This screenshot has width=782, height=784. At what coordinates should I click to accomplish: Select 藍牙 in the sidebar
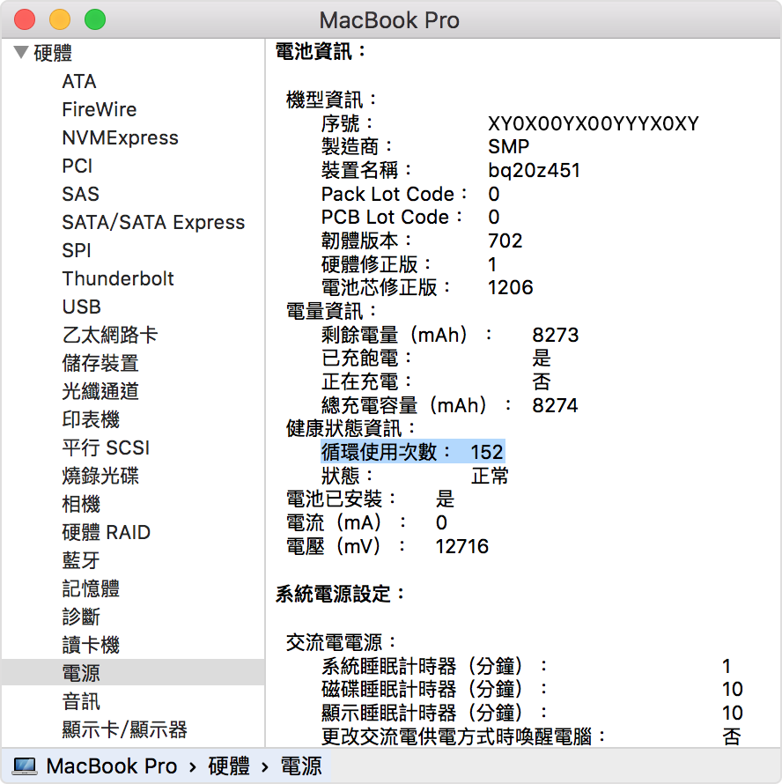coord(81,560)
